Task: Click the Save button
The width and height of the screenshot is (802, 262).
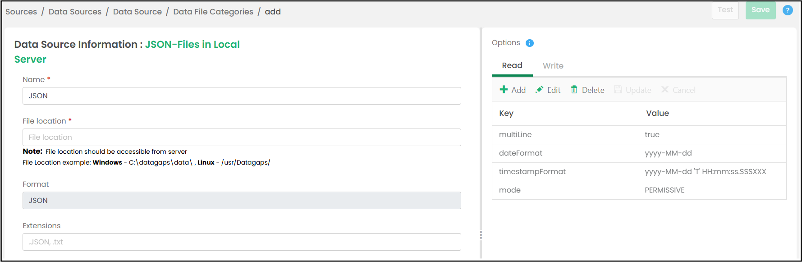Action: (761, 10)
